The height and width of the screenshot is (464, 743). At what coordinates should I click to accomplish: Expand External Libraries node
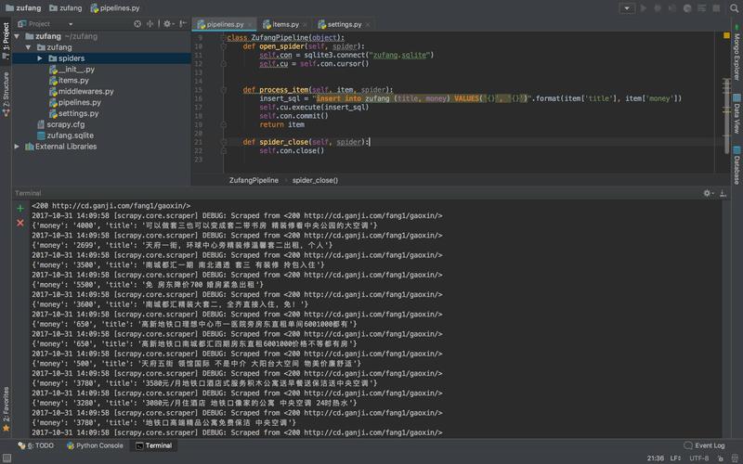coord(17,147)
